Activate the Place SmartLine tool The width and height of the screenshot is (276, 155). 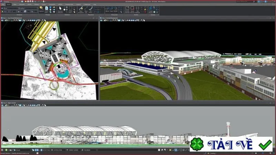[81, 10]
